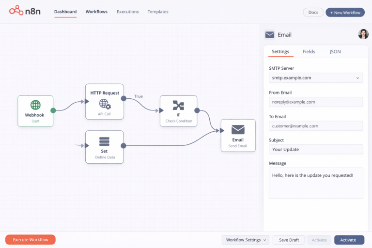Click the Set node stacked-bars icon
Image resolution: width=372 pixels, height=248 pixels.
click(104, 141)
